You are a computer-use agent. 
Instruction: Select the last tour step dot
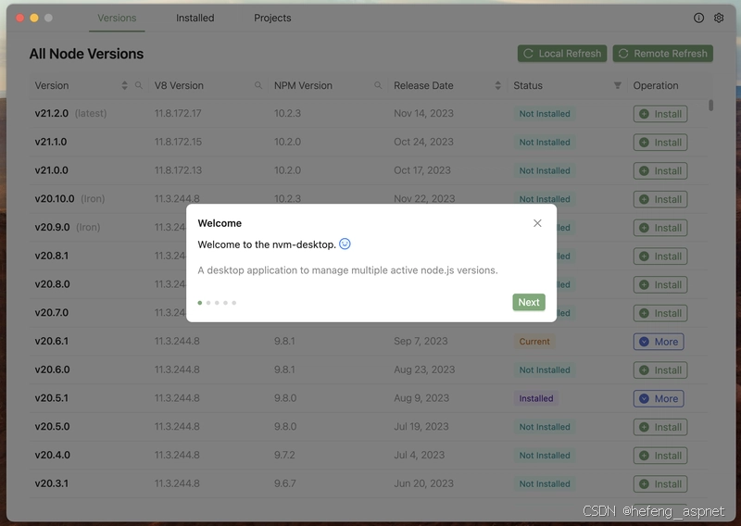(x=234, y=303)
